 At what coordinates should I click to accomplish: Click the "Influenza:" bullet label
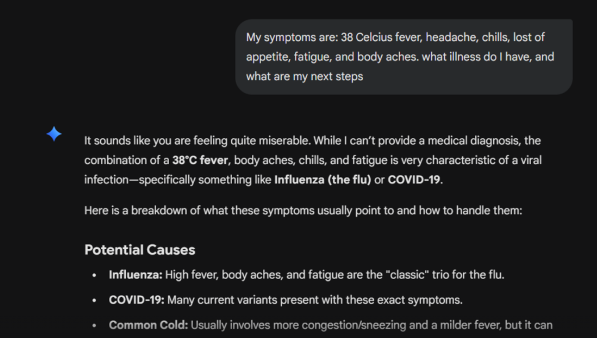(x=135, y=274)
